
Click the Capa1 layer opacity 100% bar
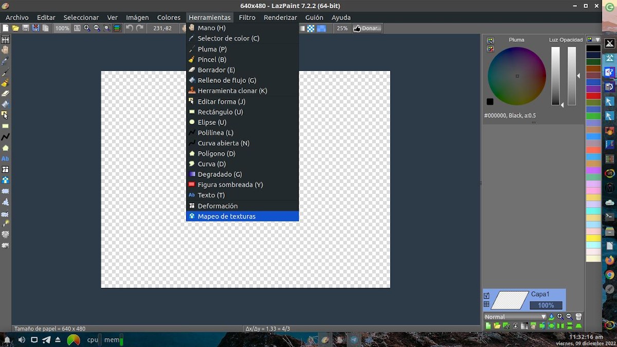546,305
